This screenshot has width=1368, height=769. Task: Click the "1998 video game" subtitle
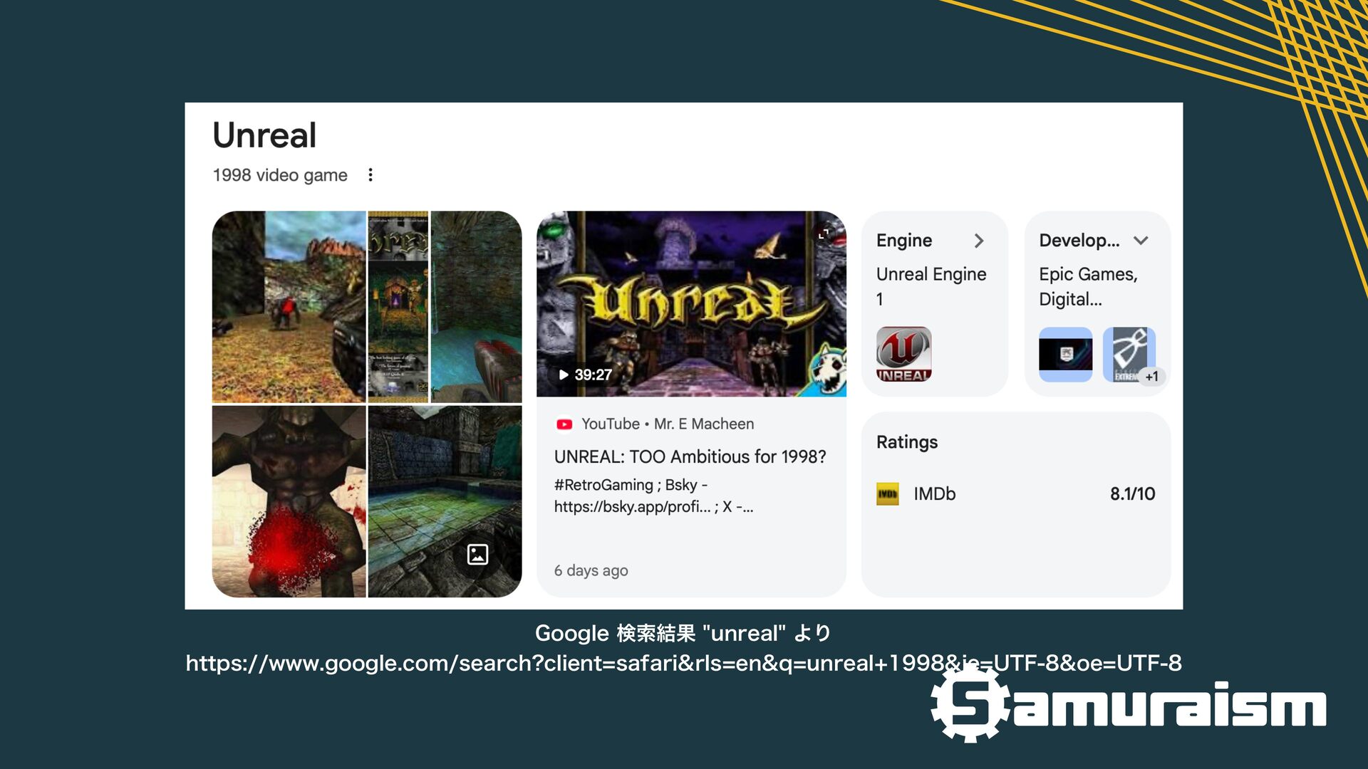tap(280, 175)
